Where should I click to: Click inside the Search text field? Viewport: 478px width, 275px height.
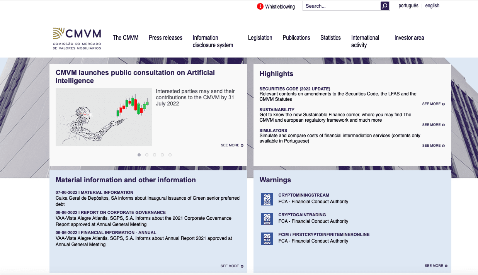tap(340, 6)
